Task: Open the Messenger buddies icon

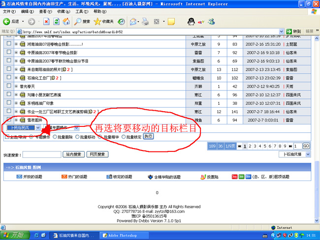Action: 212,22
